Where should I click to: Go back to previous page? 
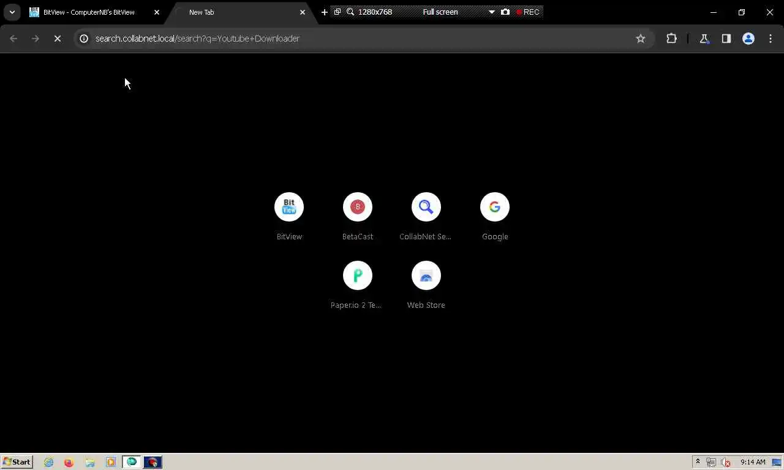click(13, 39)
